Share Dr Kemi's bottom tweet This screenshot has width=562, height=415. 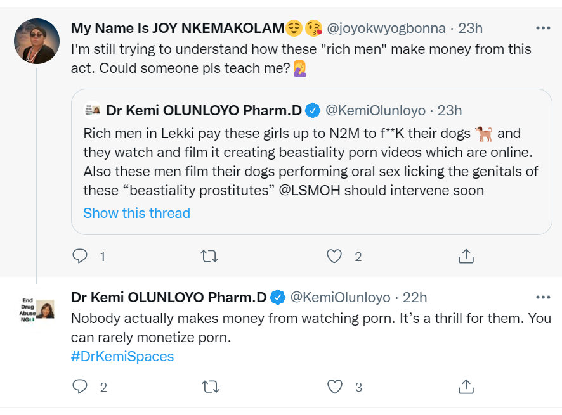coord(466,386)
